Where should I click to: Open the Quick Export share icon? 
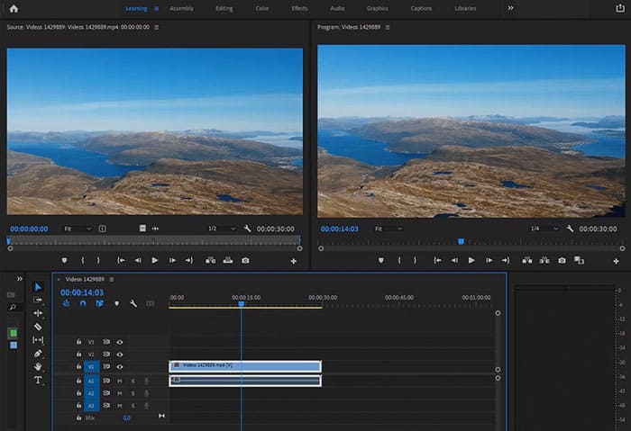620,8
